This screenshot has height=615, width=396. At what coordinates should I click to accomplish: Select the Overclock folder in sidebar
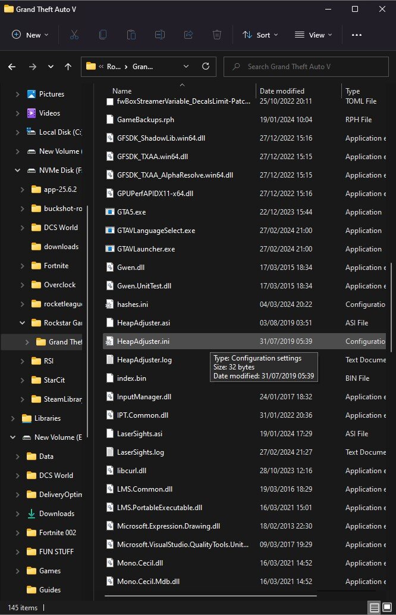tap(59, 285)
